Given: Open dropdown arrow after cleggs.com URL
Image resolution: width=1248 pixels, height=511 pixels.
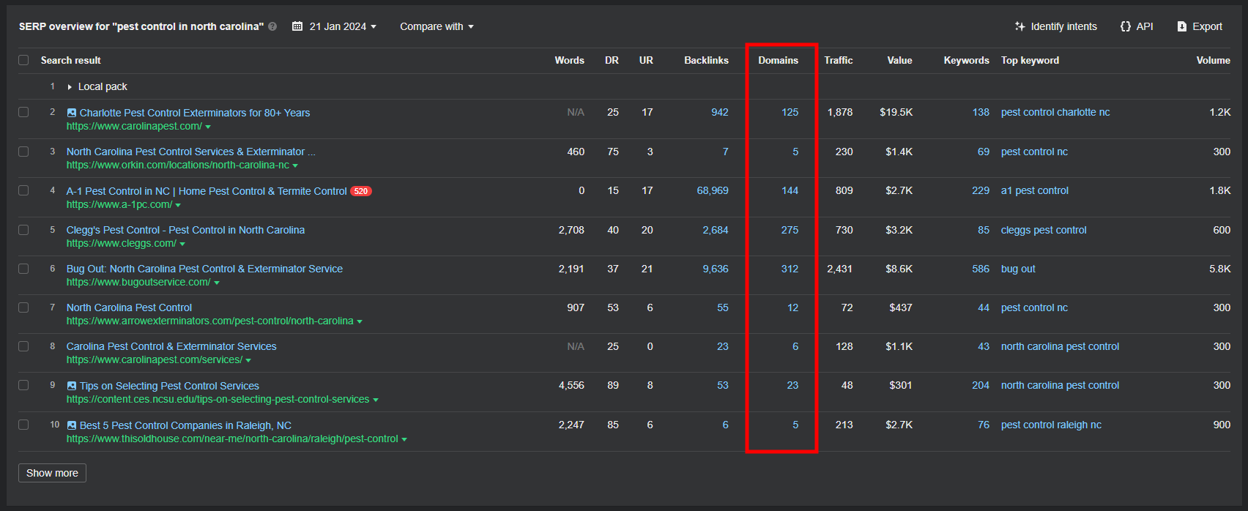Looking at the screenshot, I should [182, 245].
